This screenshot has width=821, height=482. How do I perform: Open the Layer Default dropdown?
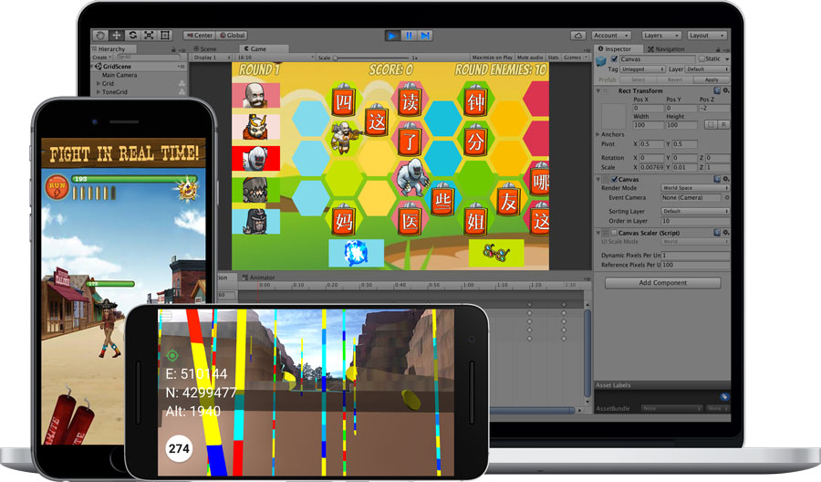click(707, 69)
